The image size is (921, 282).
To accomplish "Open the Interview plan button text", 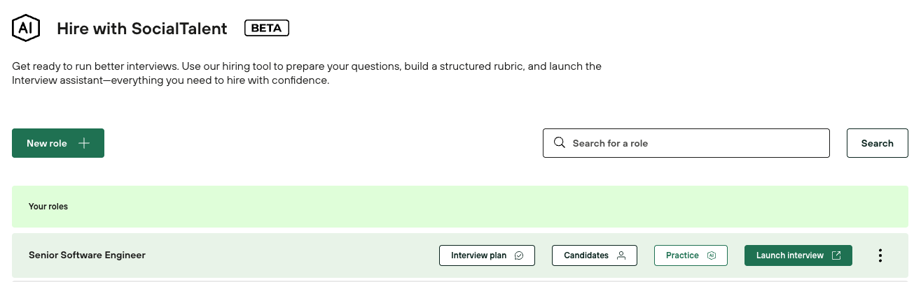I will click(x=478, y=255).
